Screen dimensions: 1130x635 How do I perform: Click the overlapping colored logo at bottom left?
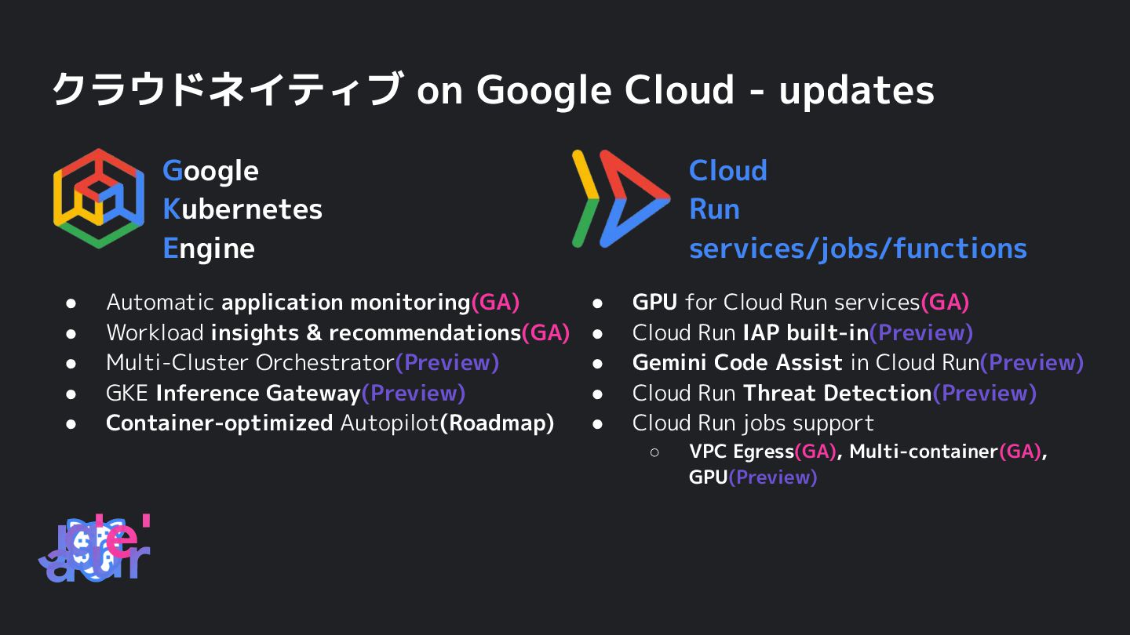(94, 549)
